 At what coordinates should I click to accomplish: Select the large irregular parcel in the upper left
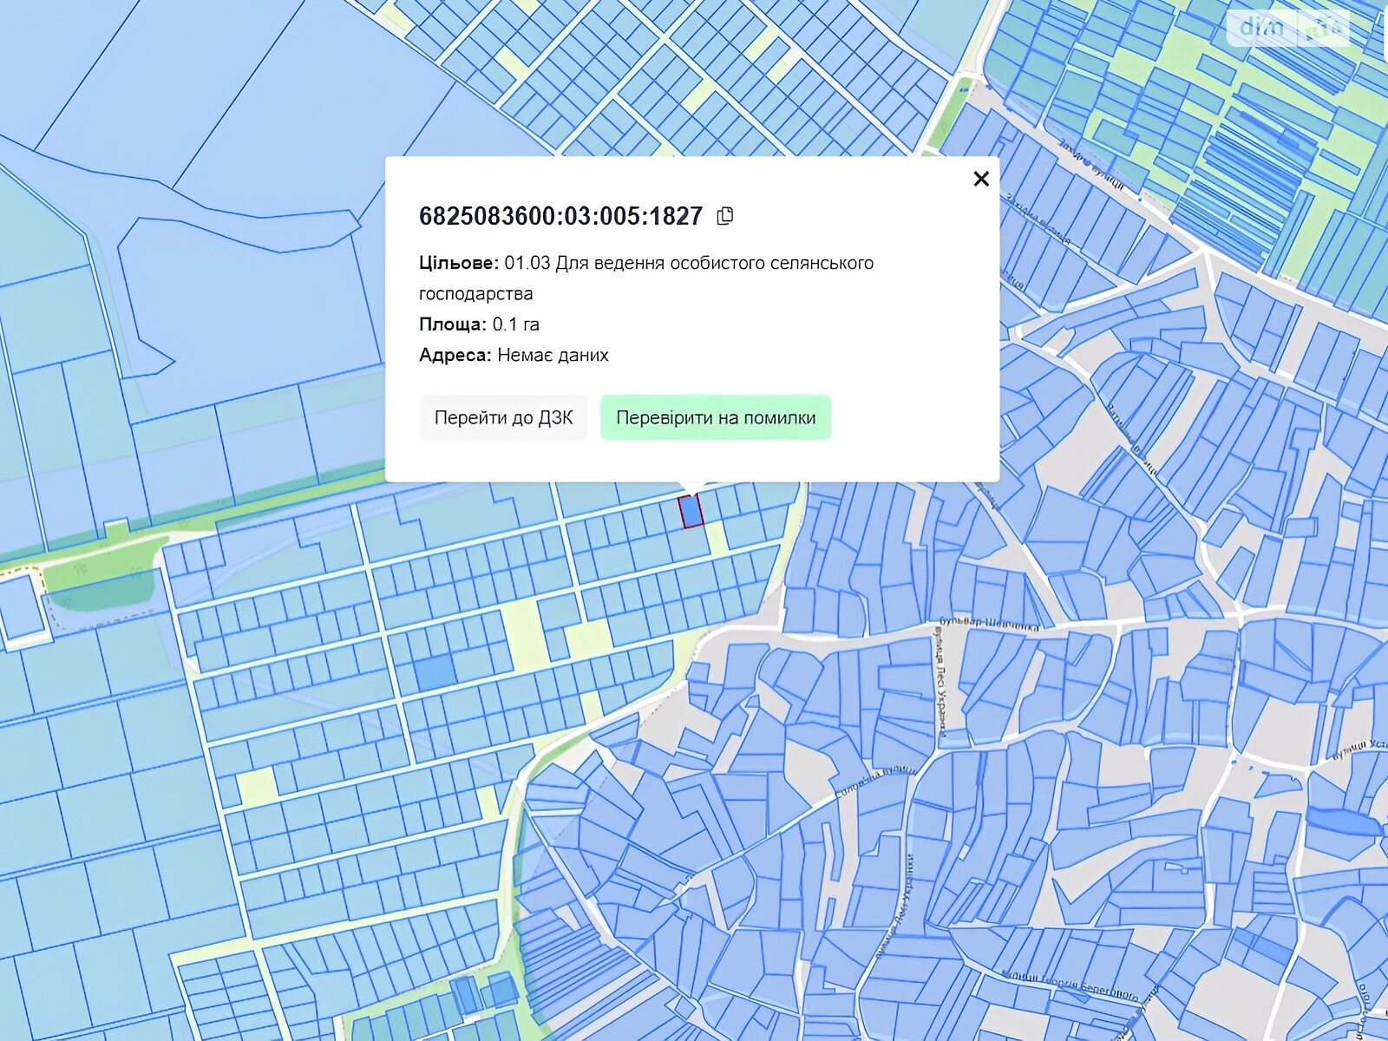pyautogui.click(x=243, y=295)
